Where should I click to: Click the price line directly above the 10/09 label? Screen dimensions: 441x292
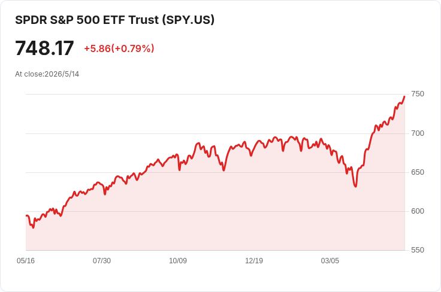(x=178, y=155)
